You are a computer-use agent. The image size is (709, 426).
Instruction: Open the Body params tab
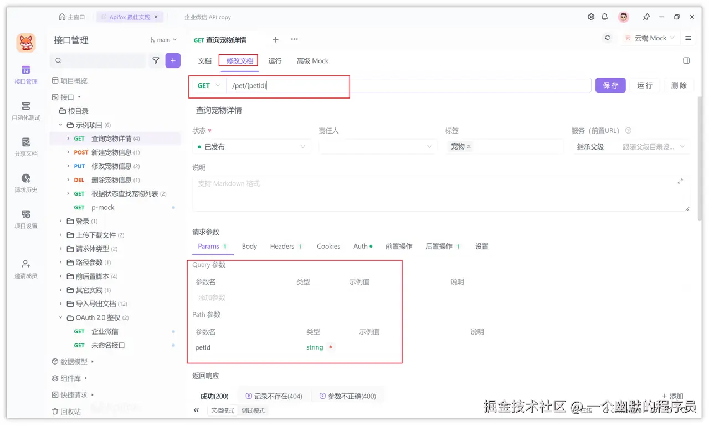pyautogui.click(x=249, y=246)
